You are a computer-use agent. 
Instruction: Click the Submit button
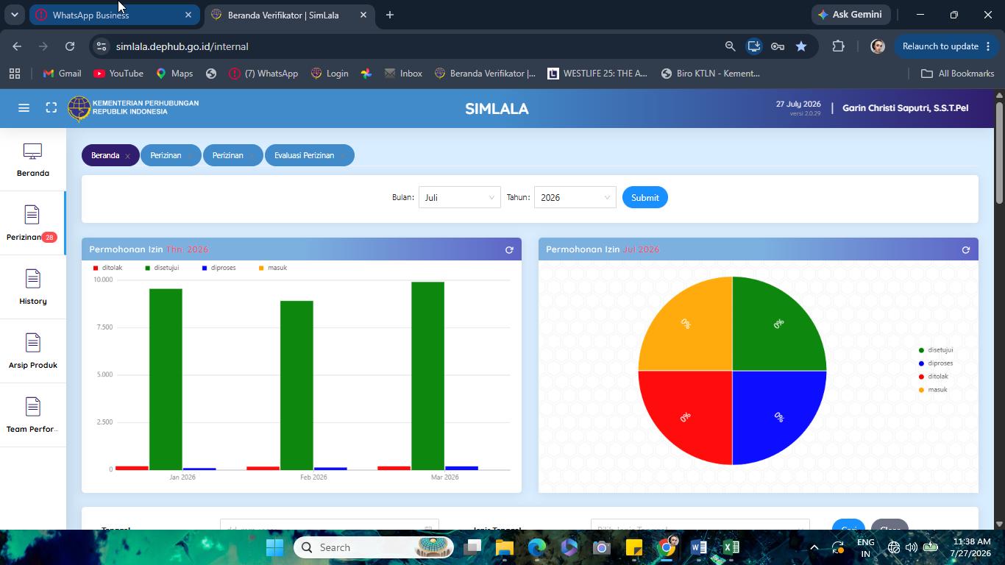[645, 198]
